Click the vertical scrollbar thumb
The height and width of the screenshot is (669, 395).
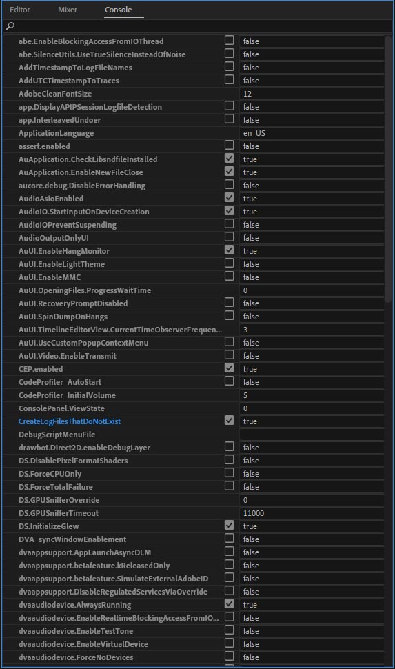pos(387,169)
